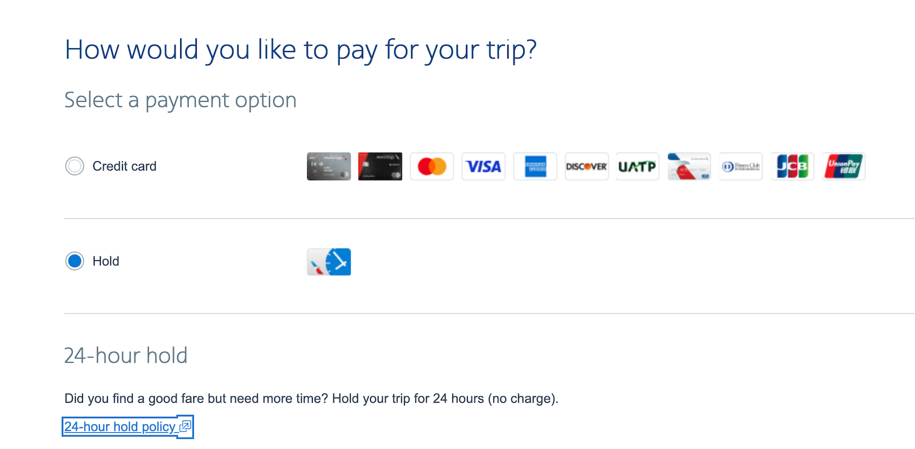Open the 24-hour hold policy link

(119, 427)
